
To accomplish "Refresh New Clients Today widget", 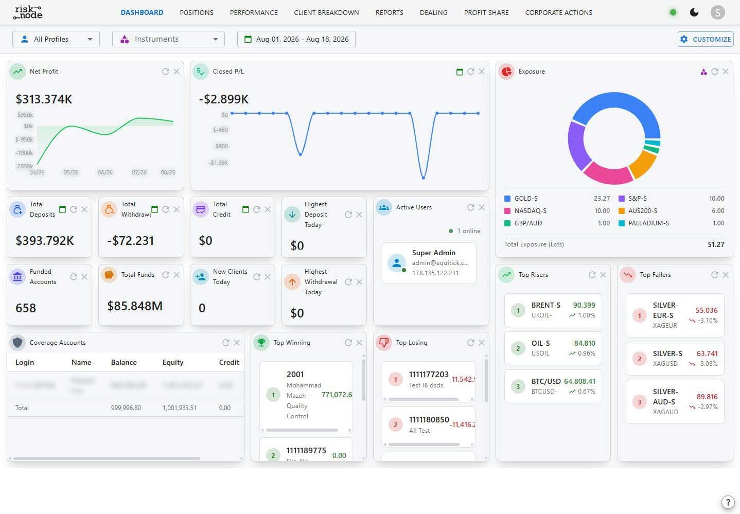I will 256,277.
